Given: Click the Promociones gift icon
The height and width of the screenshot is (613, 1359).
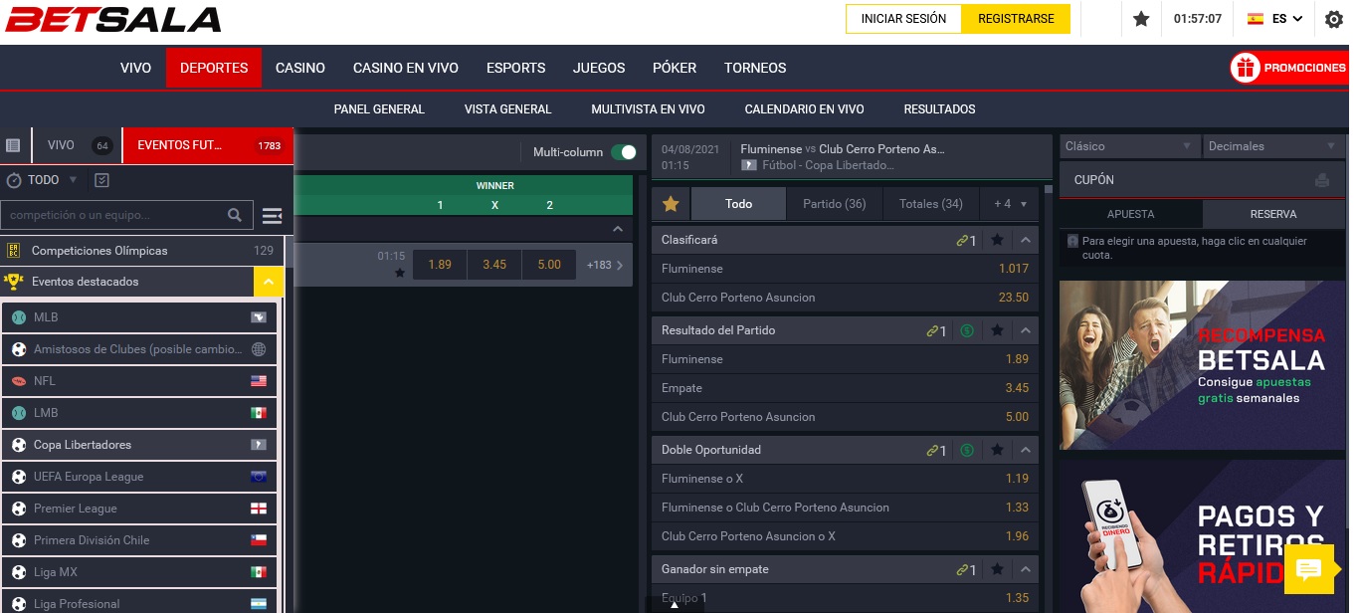Looking at the screenshot, I should coord(1245,68).
